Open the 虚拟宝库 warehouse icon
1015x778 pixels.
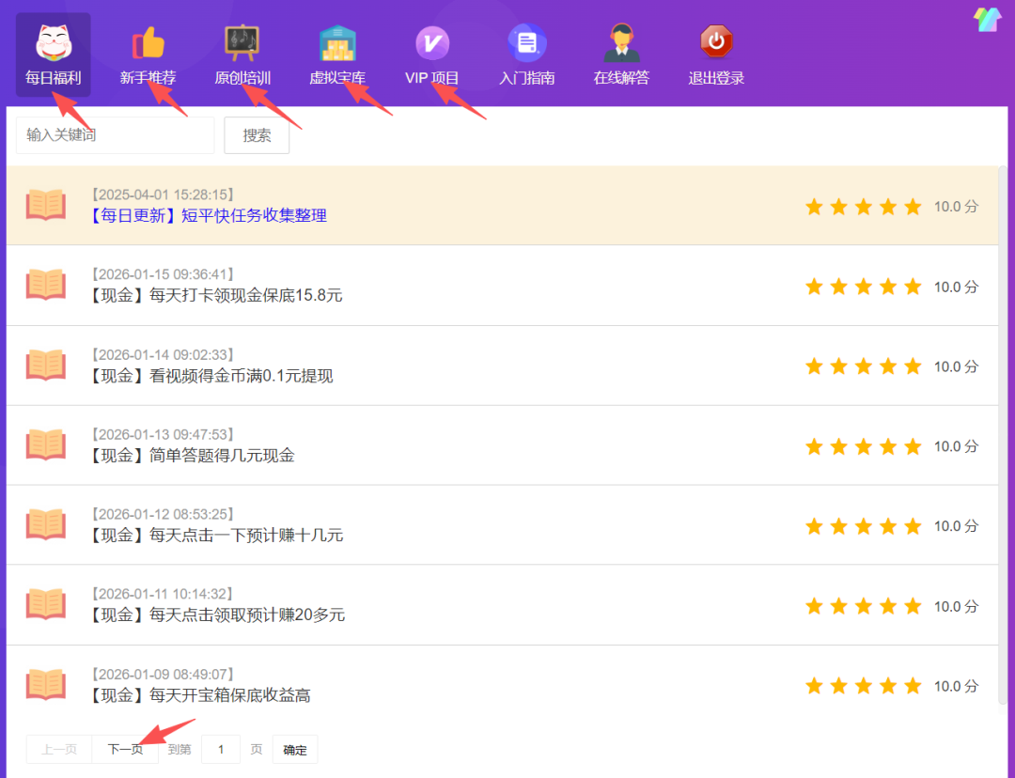[337, 42]
